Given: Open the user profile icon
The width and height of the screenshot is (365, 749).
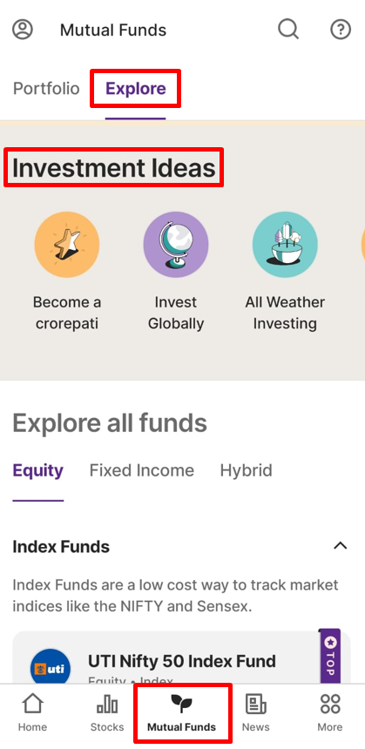Looking at the screenshot, I should [x=23, y=30].
